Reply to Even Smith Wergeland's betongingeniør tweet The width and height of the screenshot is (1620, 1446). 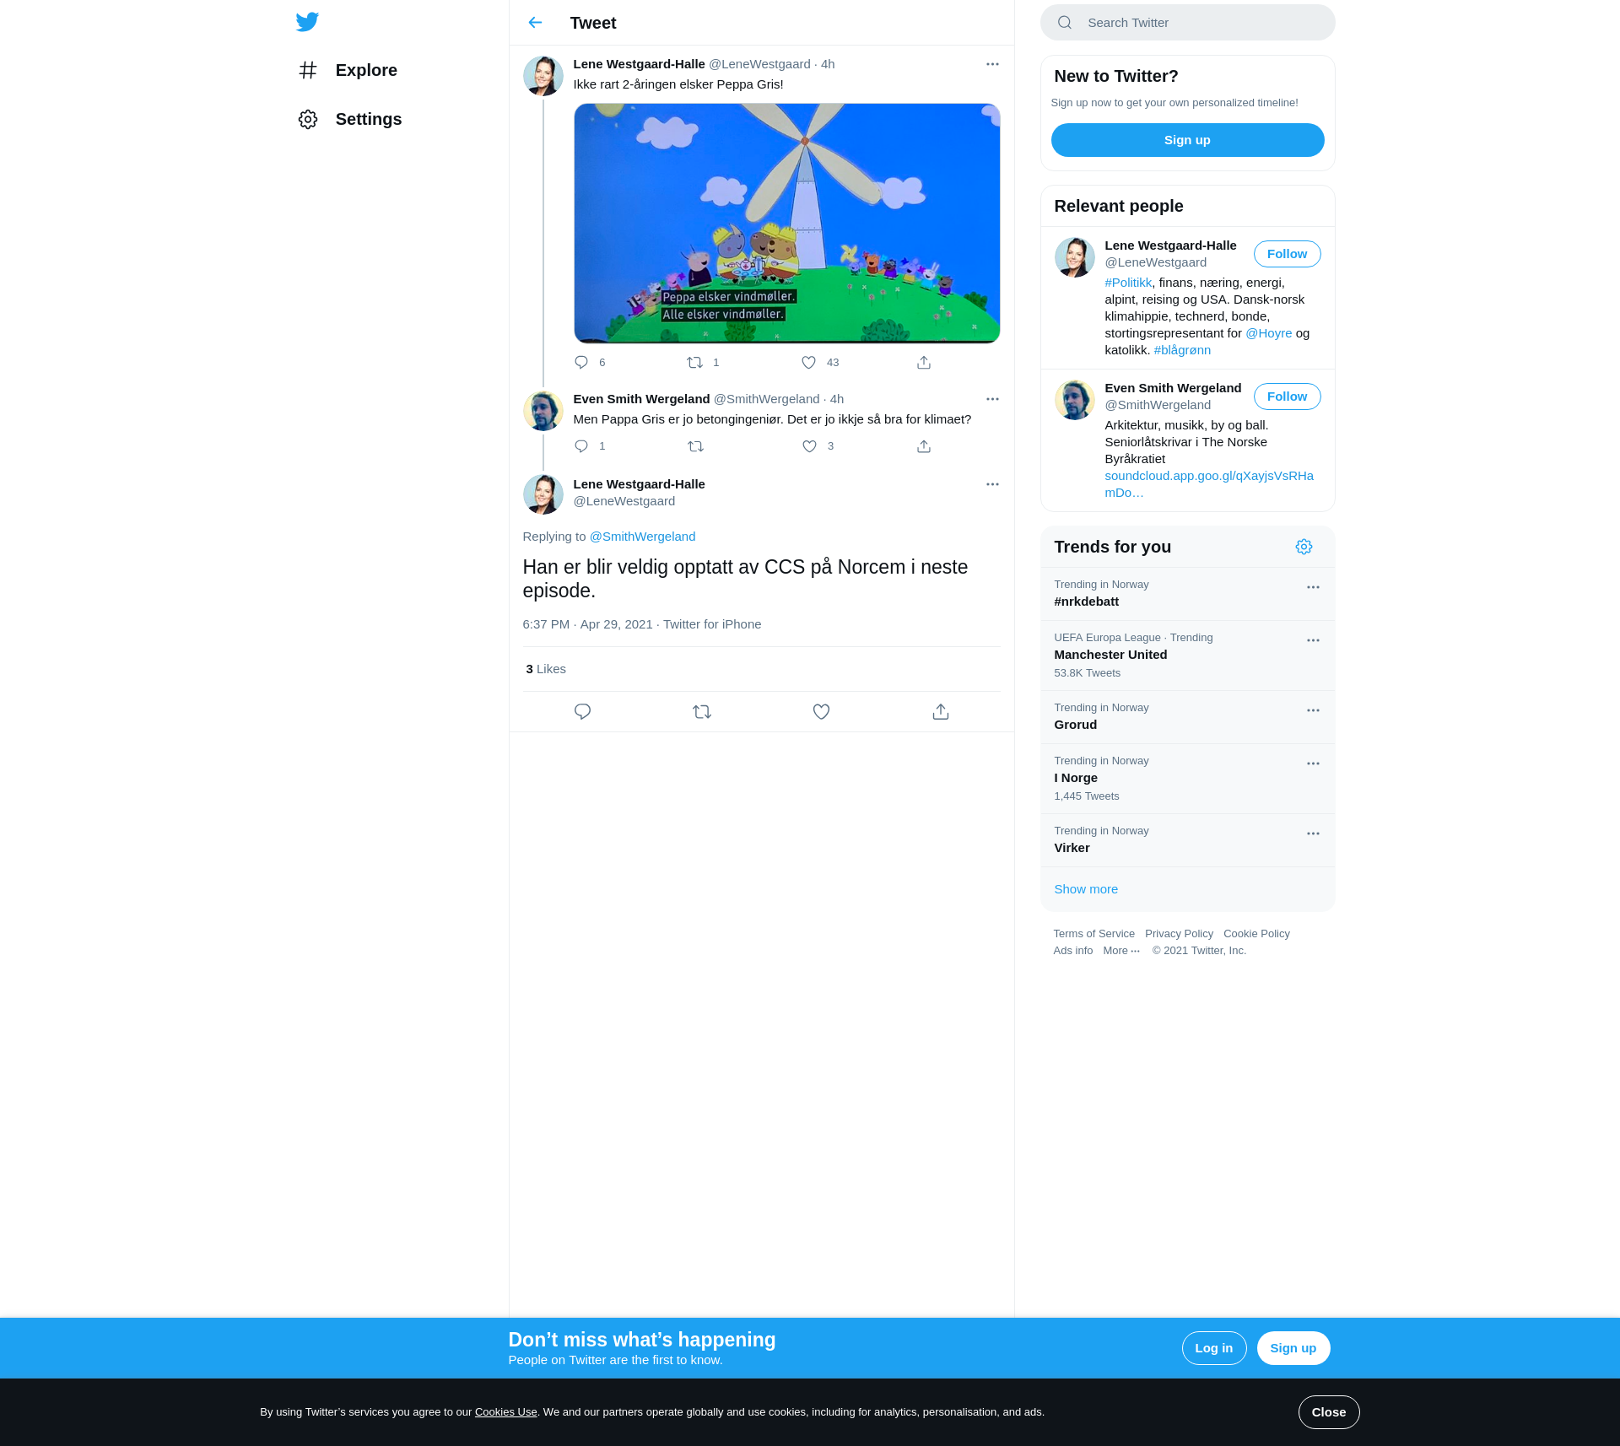[581, 446]
